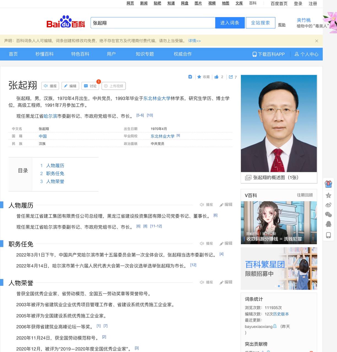Open the 知识专题 nav tab
337x352 pixels.
(145, 54)
